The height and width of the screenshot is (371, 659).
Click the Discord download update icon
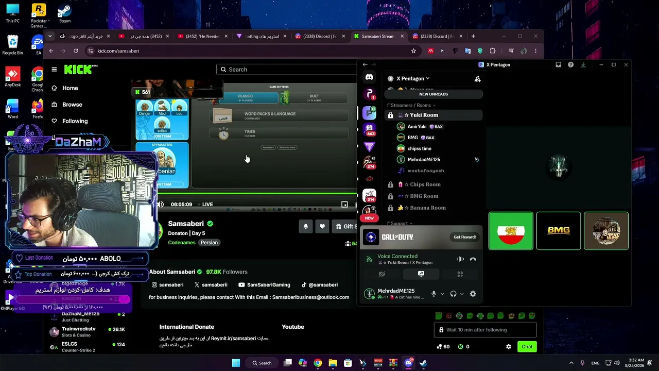(x=583, y=65)
